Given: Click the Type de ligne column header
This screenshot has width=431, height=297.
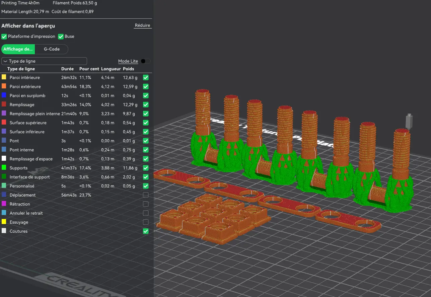Looking at the screenshot, I should [21, 69].
